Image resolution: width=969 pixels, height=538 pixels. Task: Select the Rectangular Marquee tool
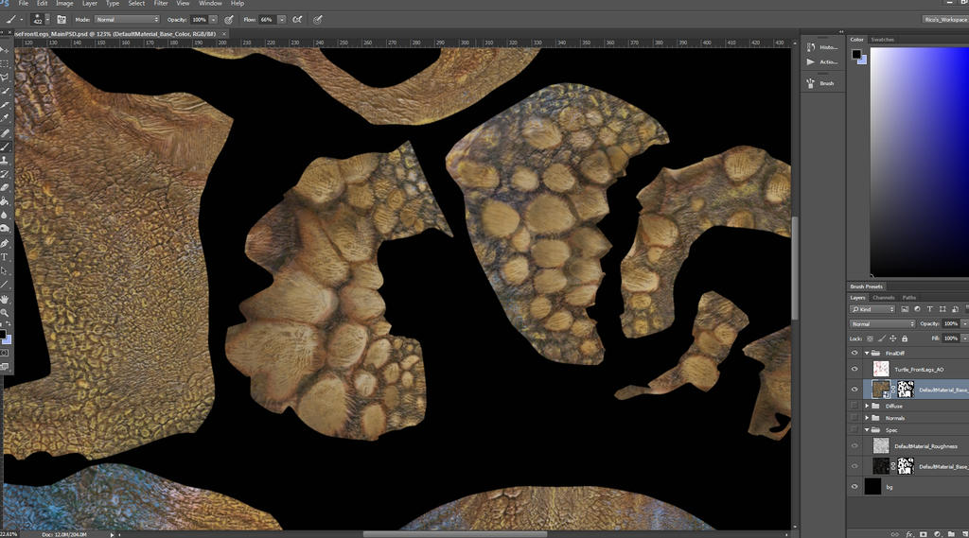5,63
